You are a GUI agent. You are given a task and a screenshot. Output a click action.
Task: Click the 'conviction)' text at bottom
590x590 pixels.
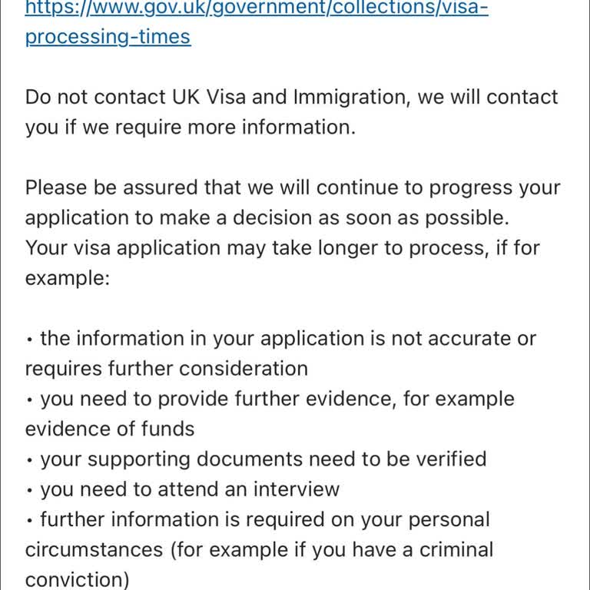(78, 579)
